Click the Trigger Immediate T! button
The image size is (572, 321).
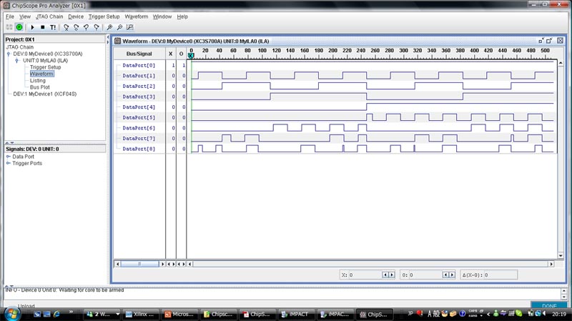(53, 27)
